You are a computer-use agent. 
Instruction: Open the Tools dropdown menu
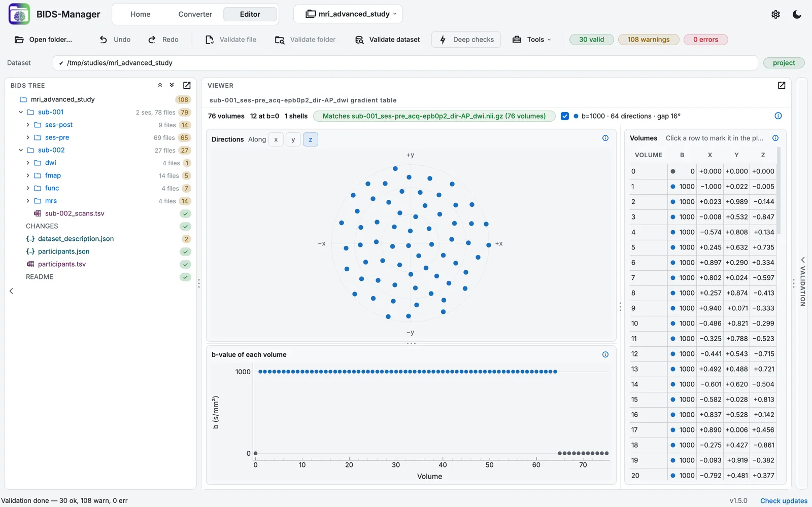coord(531,40)
